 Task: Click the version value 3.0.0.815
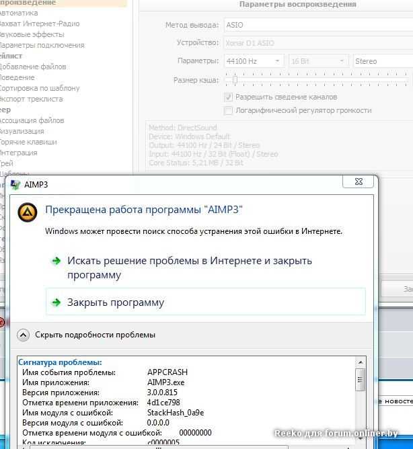point(162,393)
